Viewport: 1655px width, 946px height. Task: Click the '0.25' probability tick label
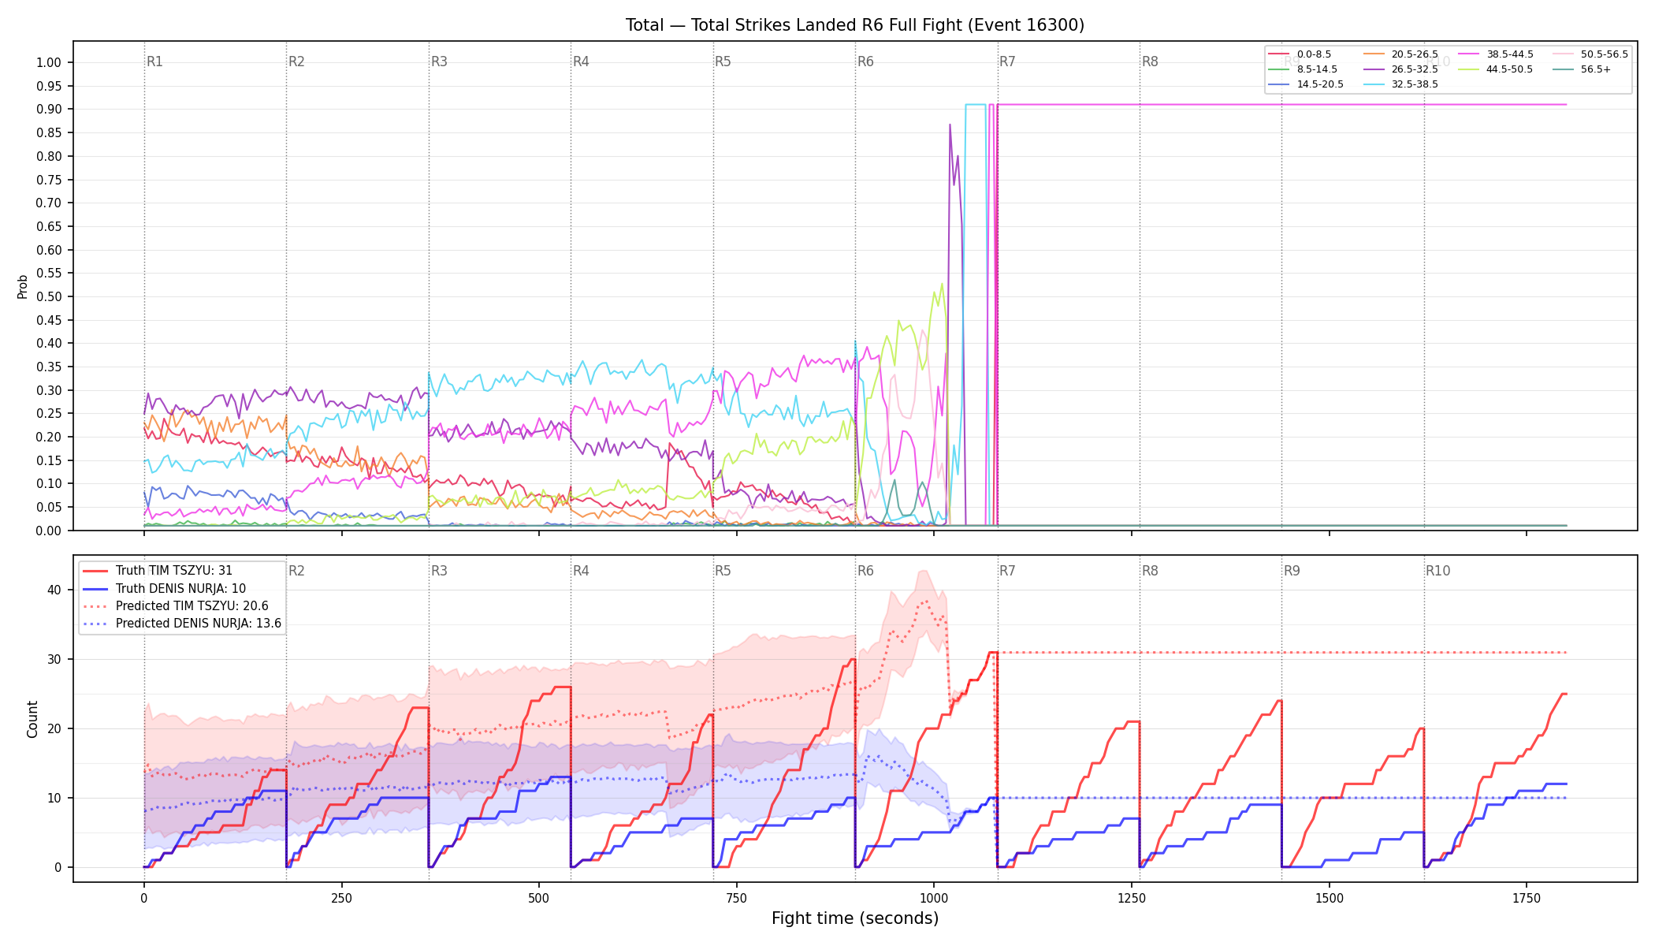pos(49,414)
